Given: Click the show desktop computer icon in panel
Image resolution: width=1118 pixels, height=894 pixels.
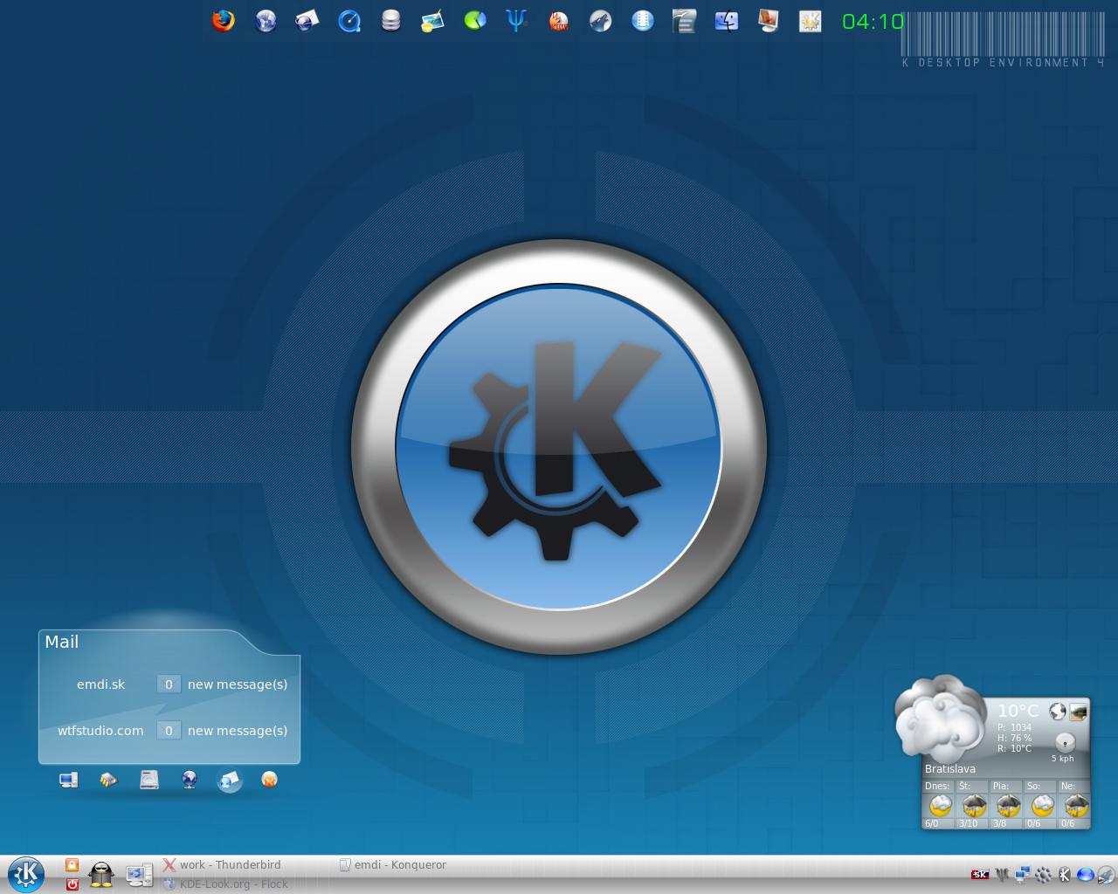Looking at the screenshot, I should pyautogui.click(x=139, y=874).
